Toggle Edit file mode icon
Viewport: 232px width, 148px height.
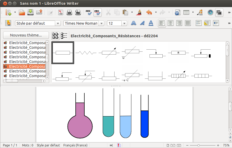50,12
